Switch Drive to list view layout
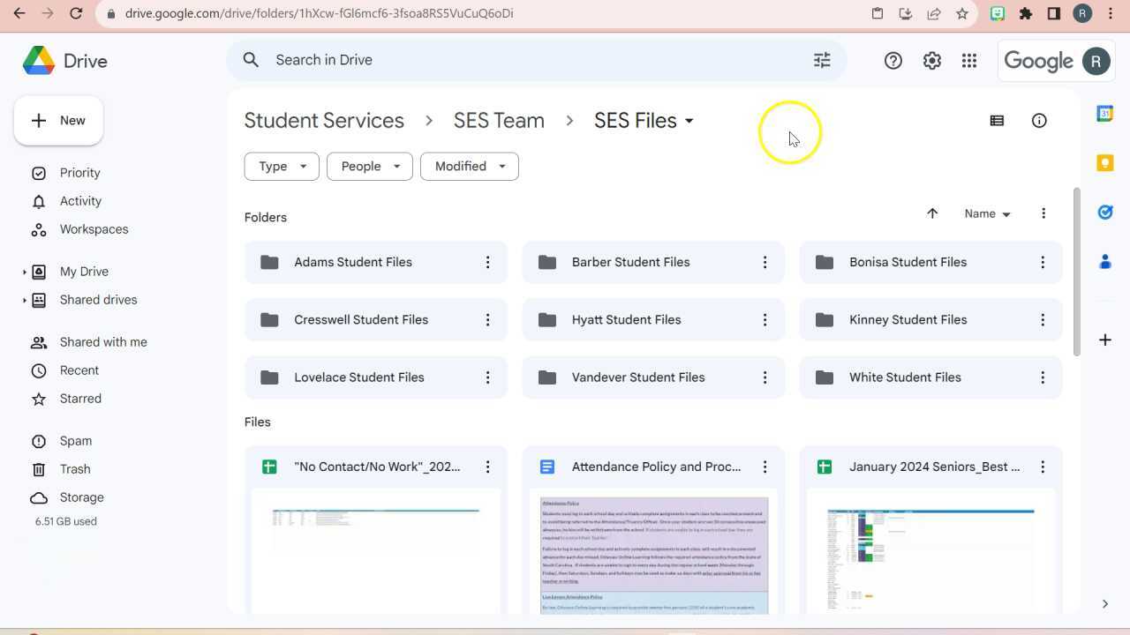1130x635 pixels. [997, 120]
